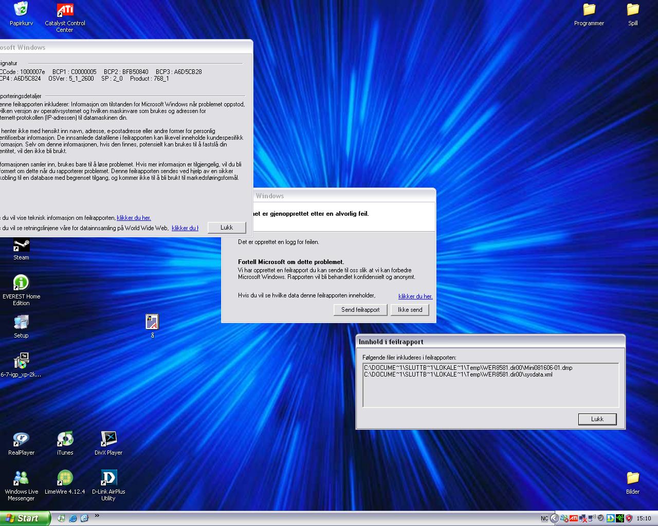Viewport: 658px width, 526px height.
Task: Click volume speaker tray icon
Action: 601,518
